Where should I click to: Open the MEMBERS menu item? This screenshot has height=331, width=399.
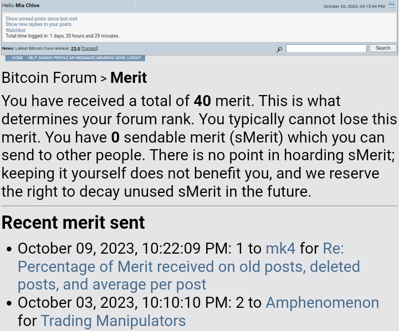point(105,58)
